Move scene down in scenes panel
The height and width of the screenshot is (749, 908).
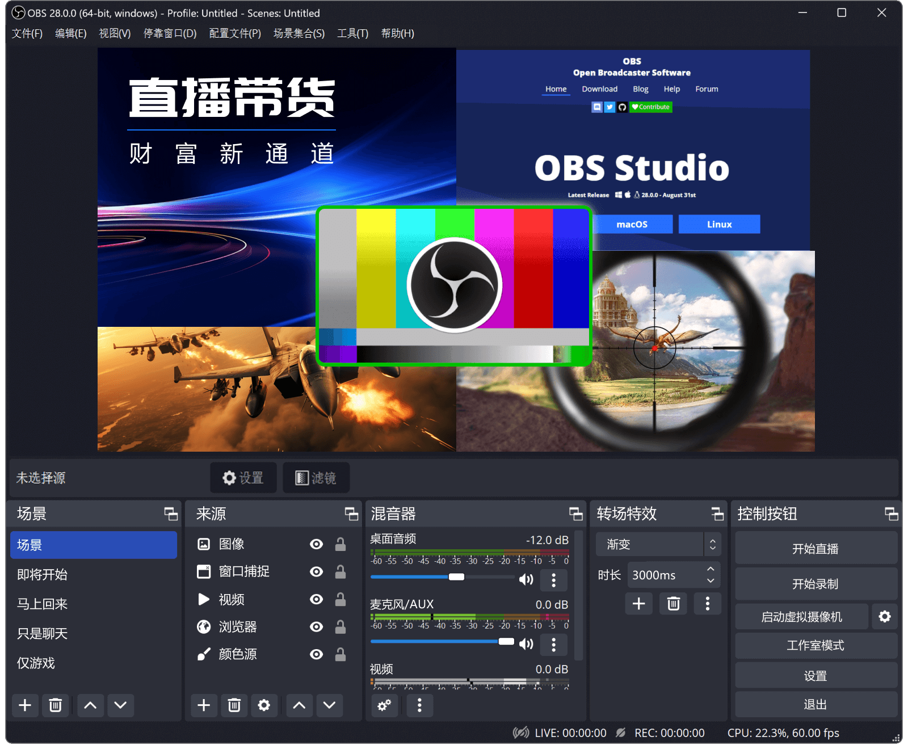[x=120, y=705]
